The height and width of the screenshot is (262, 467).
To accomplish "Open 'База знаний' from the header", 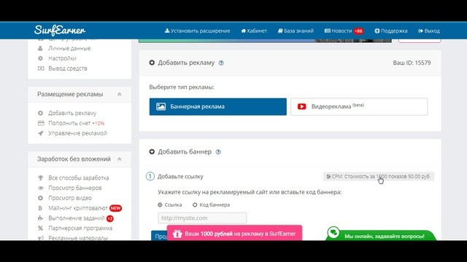I will (296, 31).
